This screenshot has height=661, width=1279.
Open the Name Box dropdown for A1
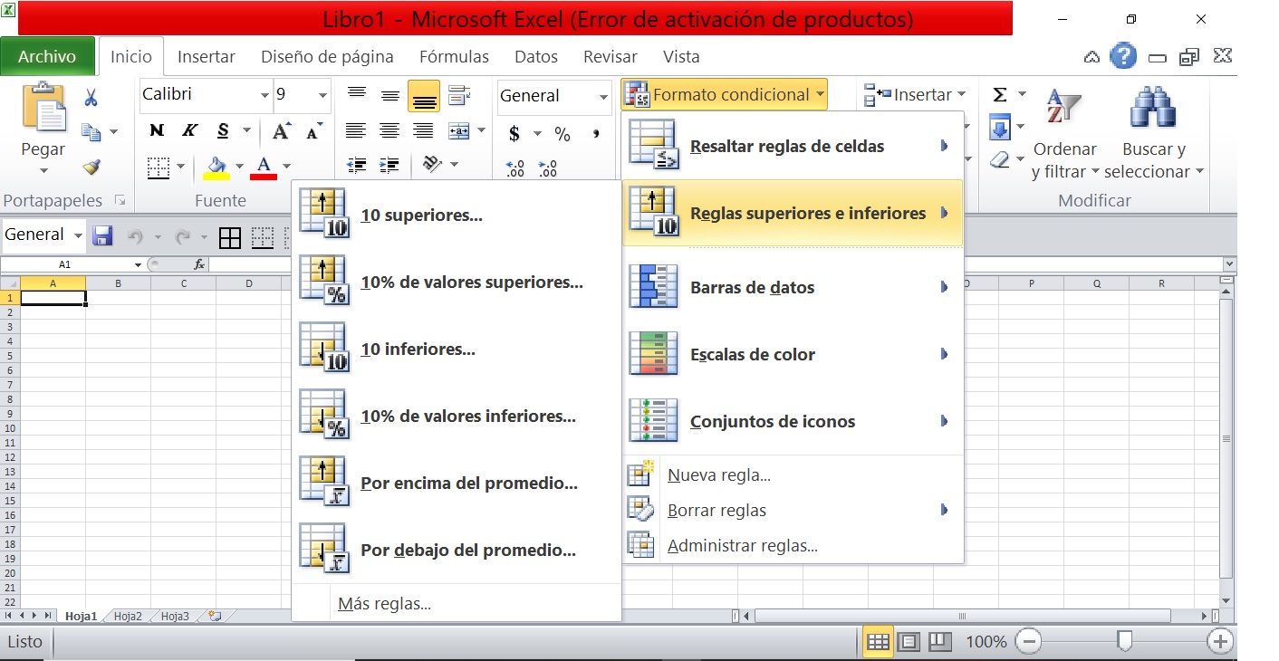(138, 264)
